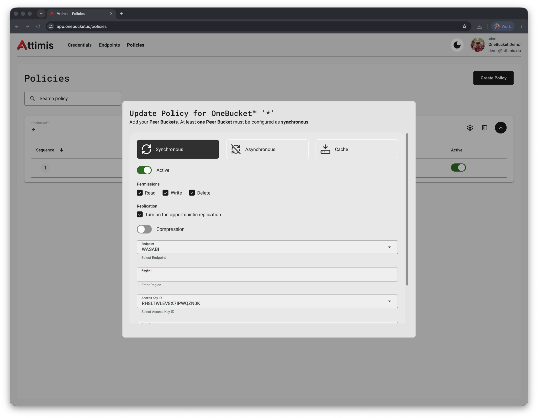This screenshot has height=418, width=538.
Task: Uncheck the Delete permission checkbox
Action: click(x=192, y=193)
